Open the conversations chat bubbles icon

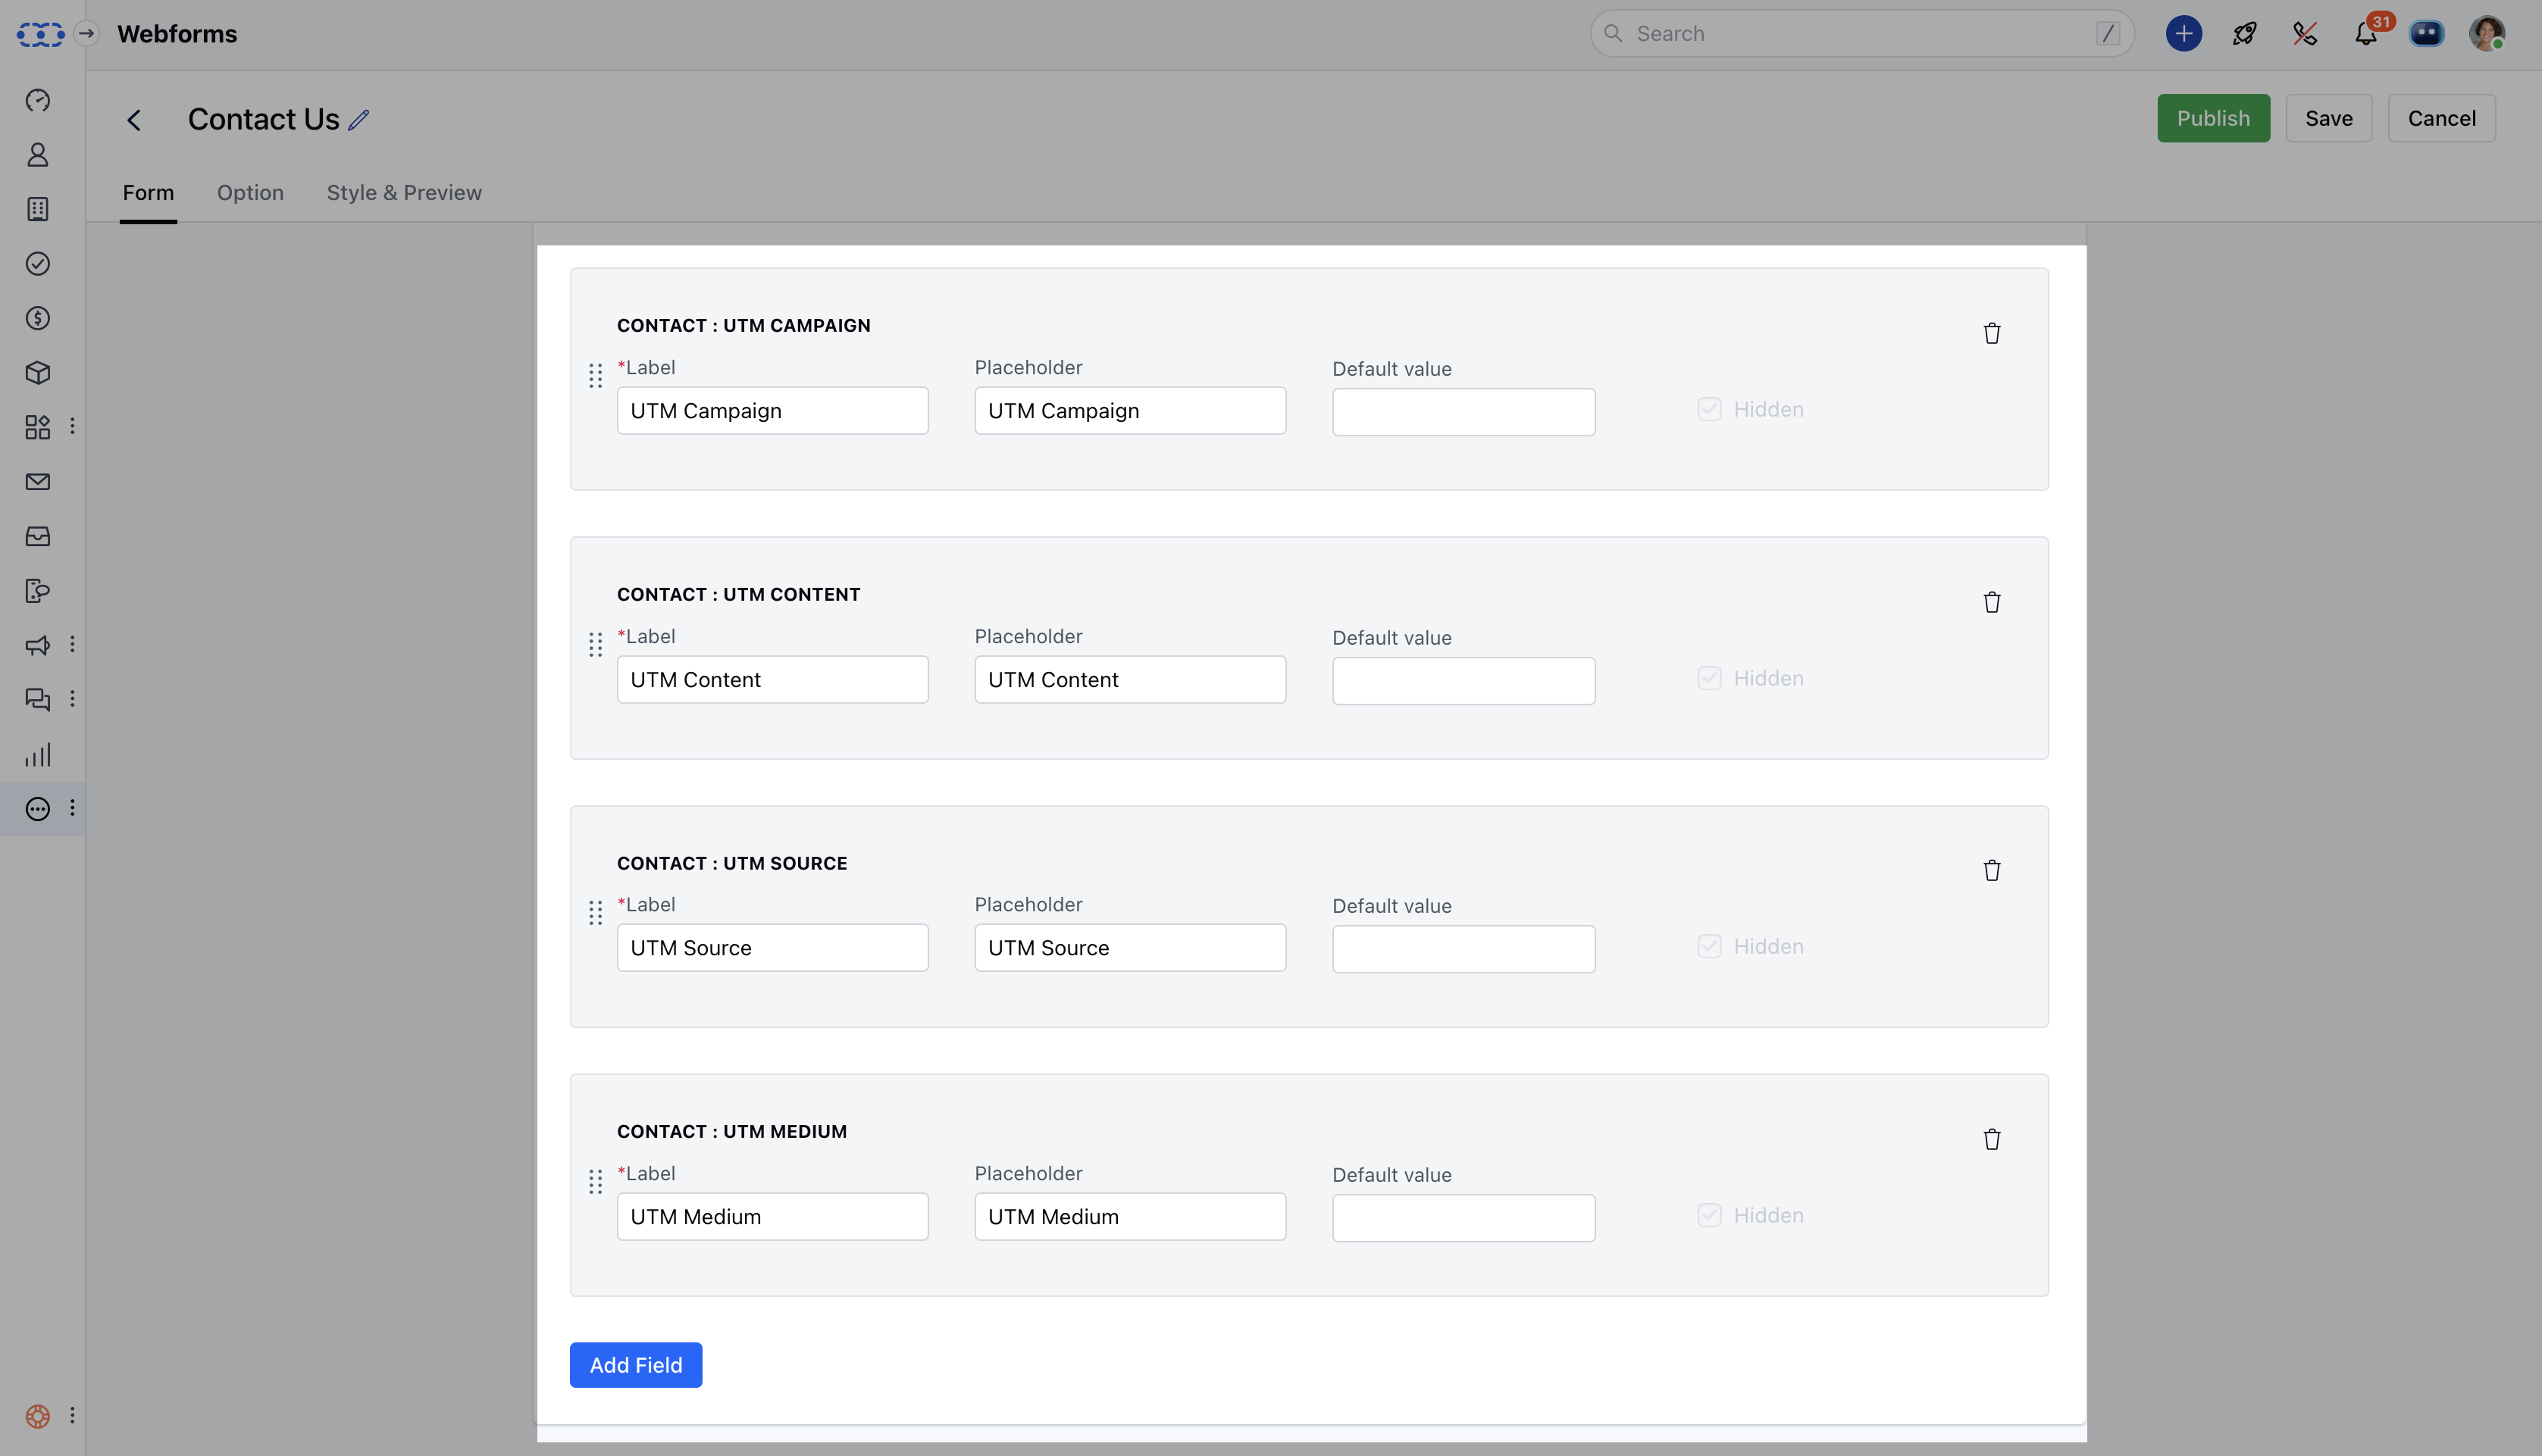click(x=38, y=700)
